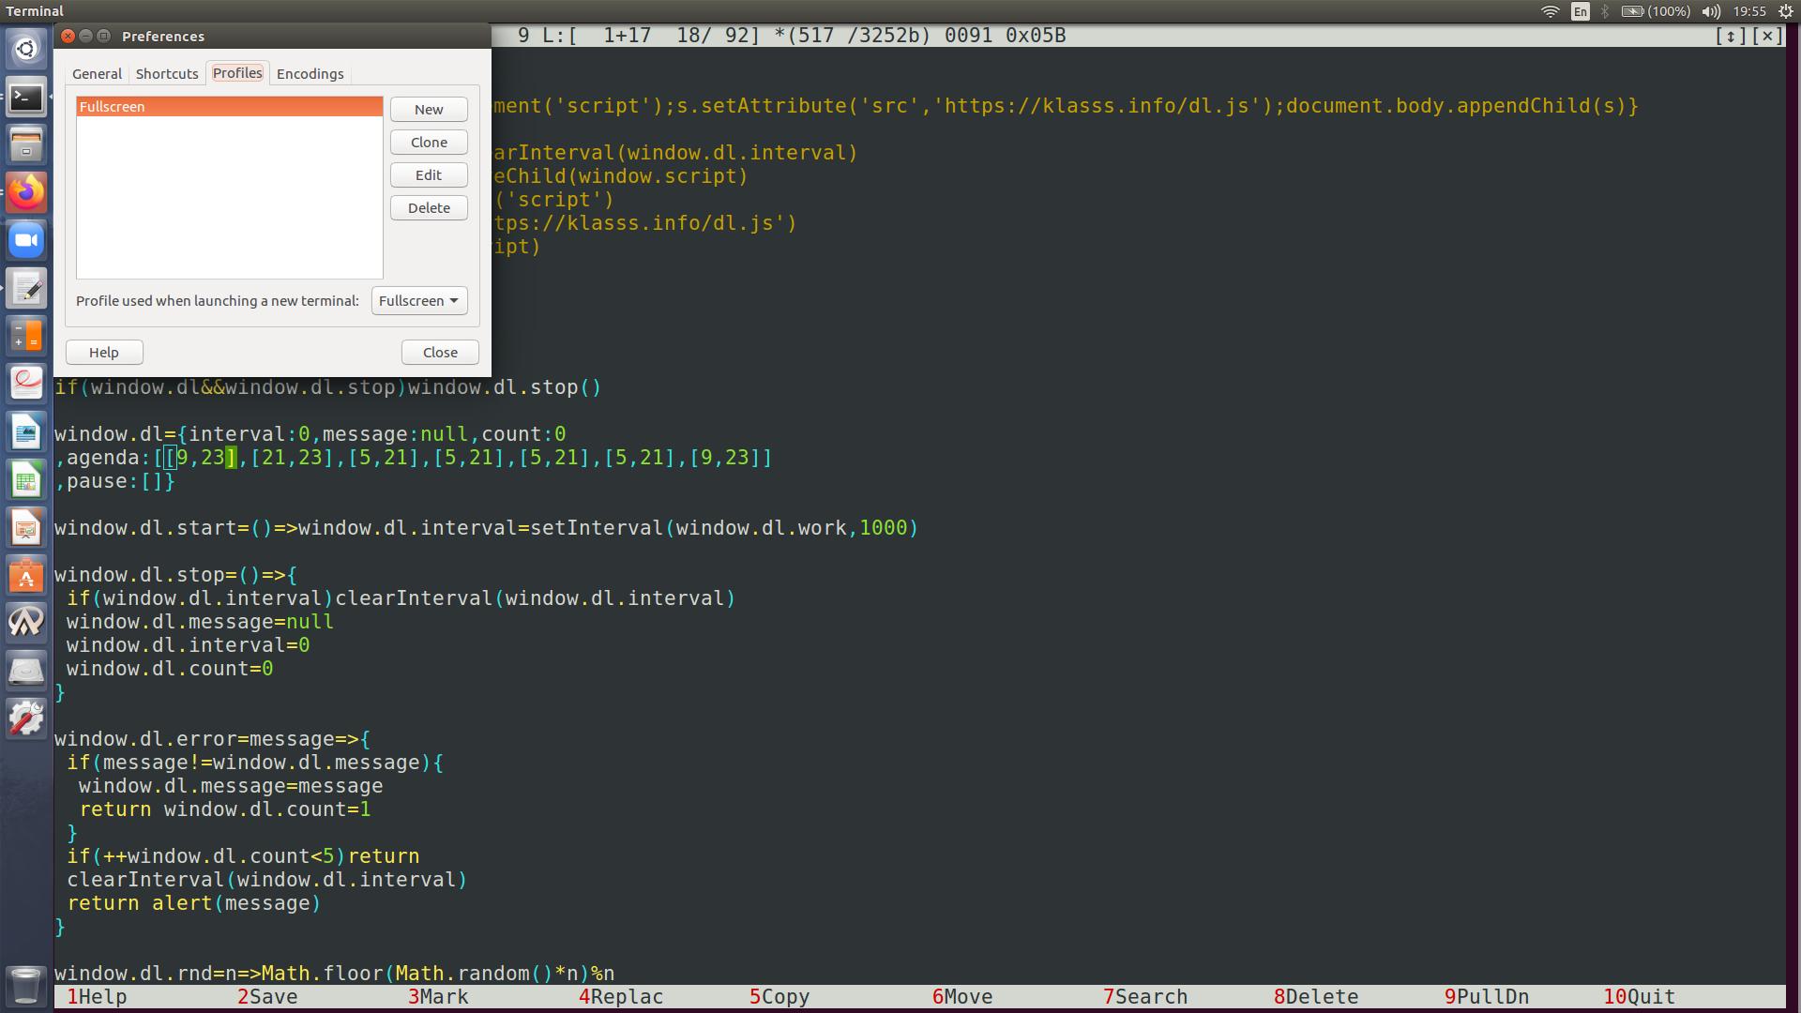Switch to the General tab
The width and height of the screenshot is (1801, 1013).
(97, 74)
